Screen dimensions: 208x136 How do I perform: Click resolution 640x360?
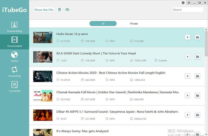(x=139, y=99)
